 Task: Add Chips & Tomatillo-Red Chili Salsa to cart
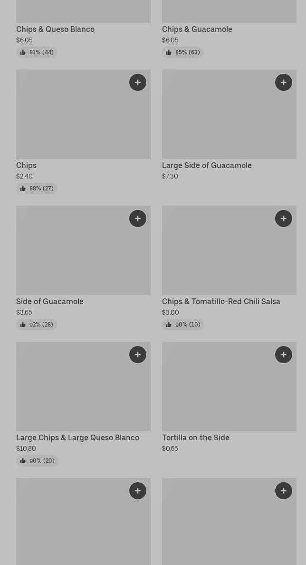[x=284, y=218]
